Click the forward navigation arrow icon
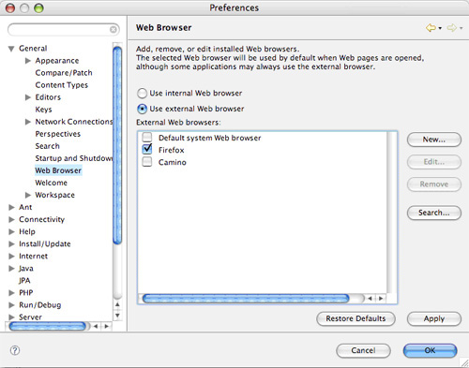This screenshot has width=469, height=368. pos(451,28)
